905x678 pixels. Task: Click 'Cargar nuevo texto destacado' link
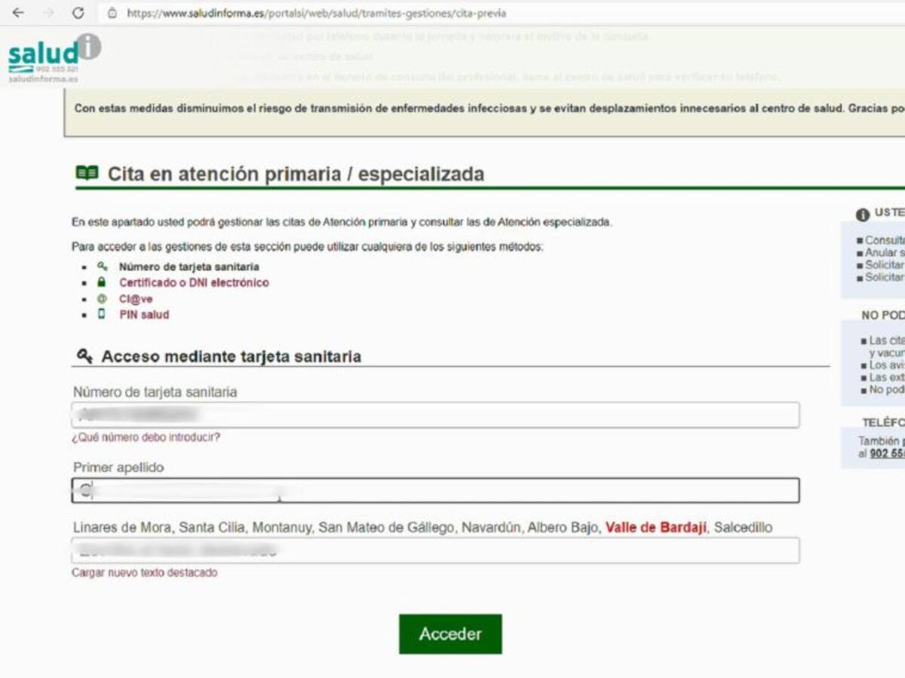pyautogui.click(x=144, y=573)
